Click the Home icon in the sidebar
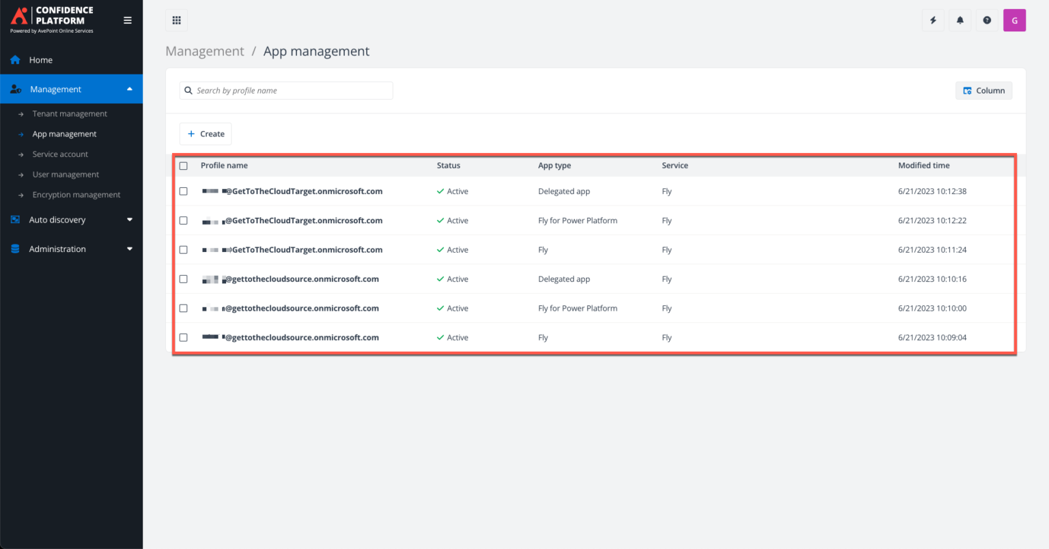Viewport: 1049px width, 549px height. [x=15, y=59]
